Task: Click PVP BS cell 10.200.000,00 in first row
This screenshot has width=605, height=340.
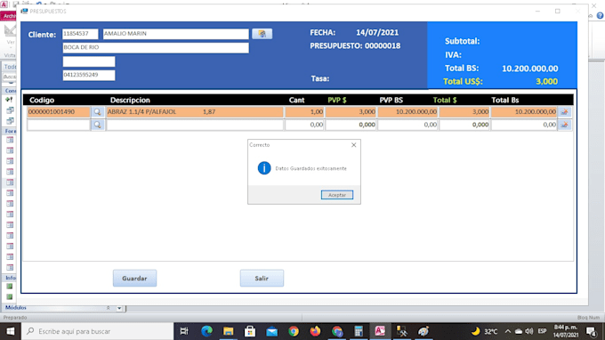Action: [407, 112]
